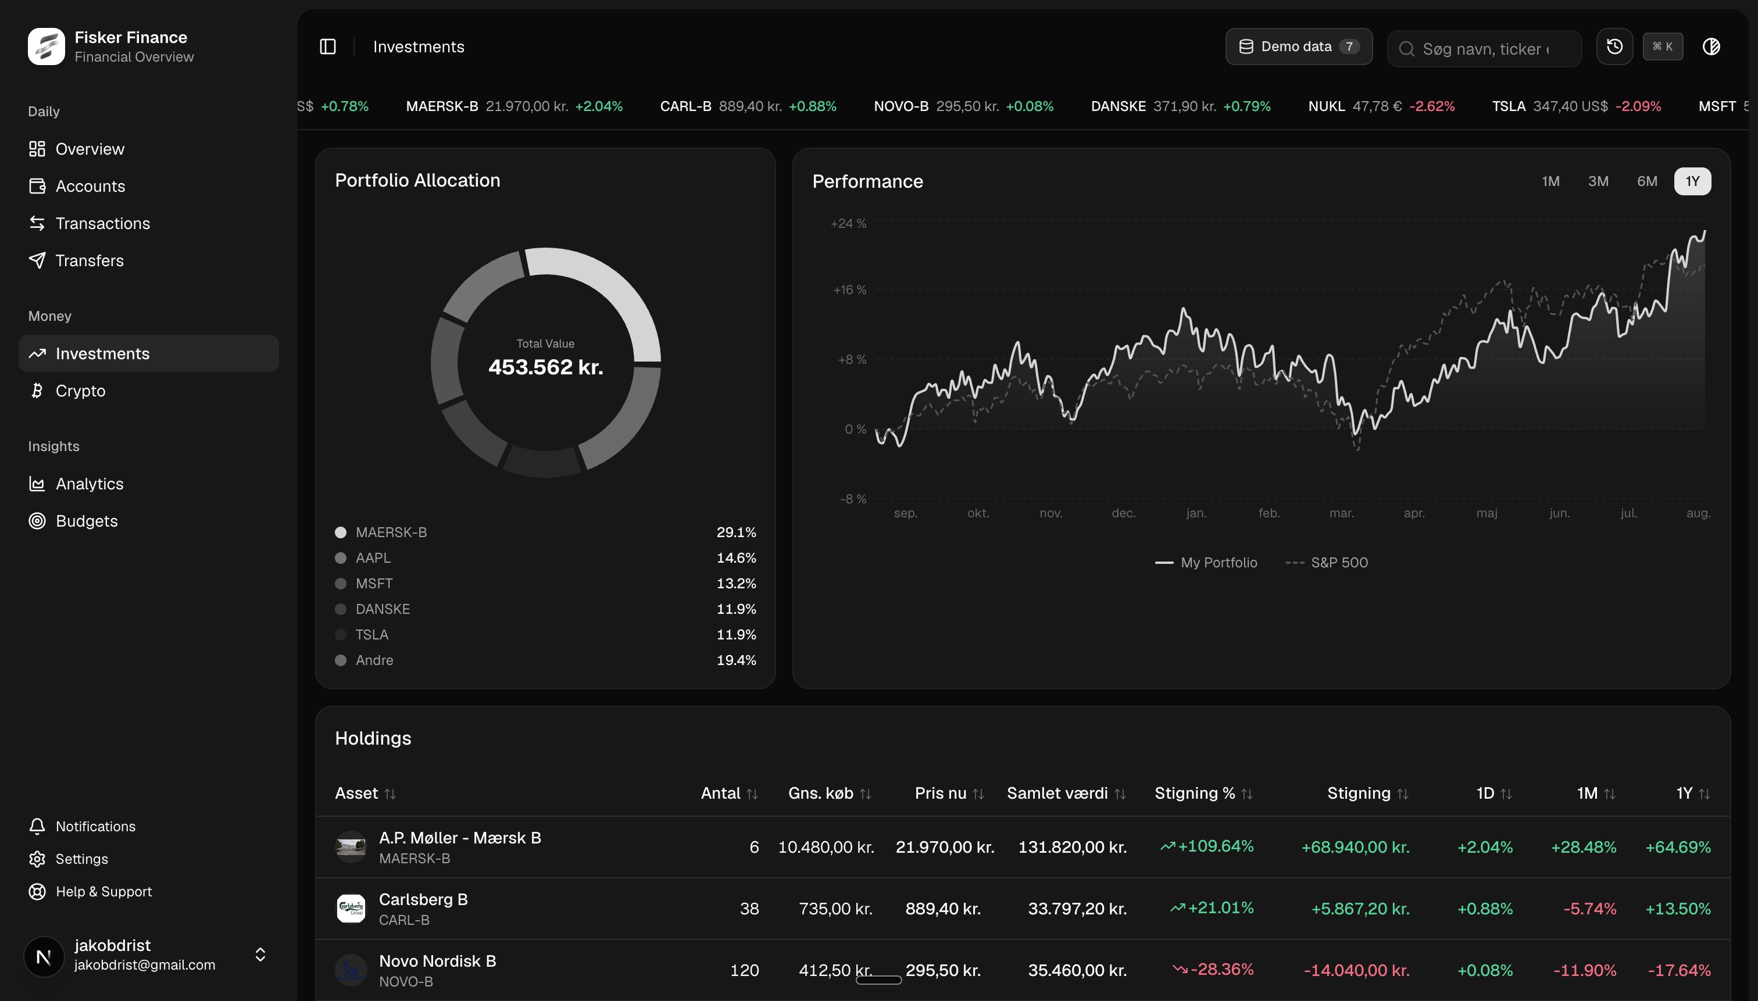This screenshot has width=1758, height=1001.
Task: Open the Transfers paper-plane icon
Action: (x=37, y=260)
